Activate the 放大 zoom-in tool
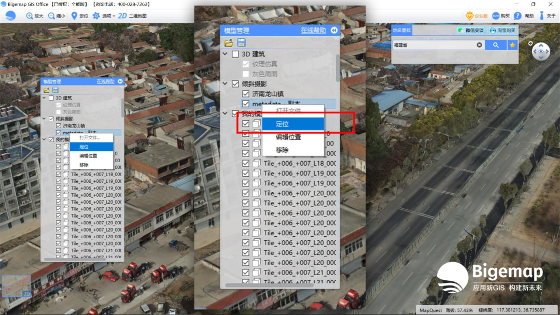The image size is (560, 315). pos(35,16)
